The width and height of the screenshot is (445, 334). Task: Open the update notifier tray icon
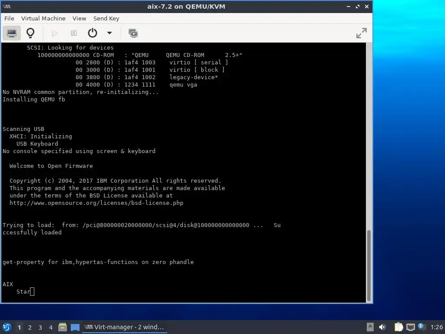422,327
